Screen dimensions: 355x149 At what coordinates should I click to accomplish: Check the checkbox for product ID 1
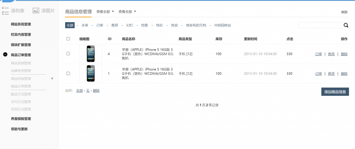(x=68, y=73)
